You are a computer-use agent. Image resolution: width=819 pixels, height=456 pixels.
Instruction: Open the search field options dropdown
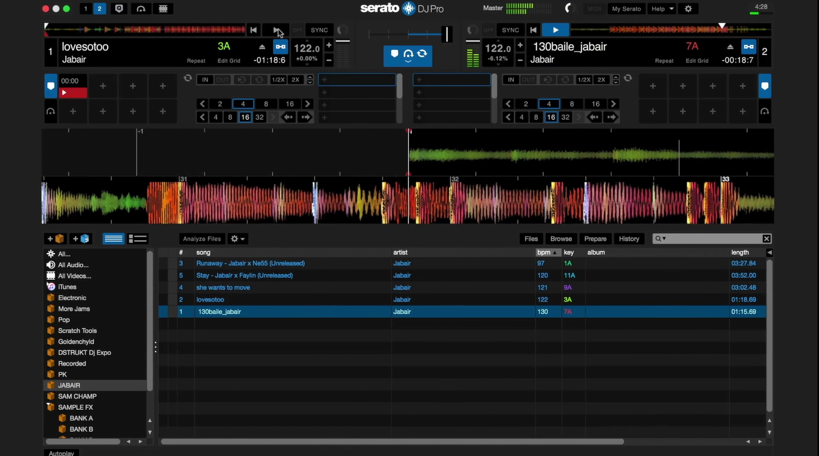click(x=660, y=239)
